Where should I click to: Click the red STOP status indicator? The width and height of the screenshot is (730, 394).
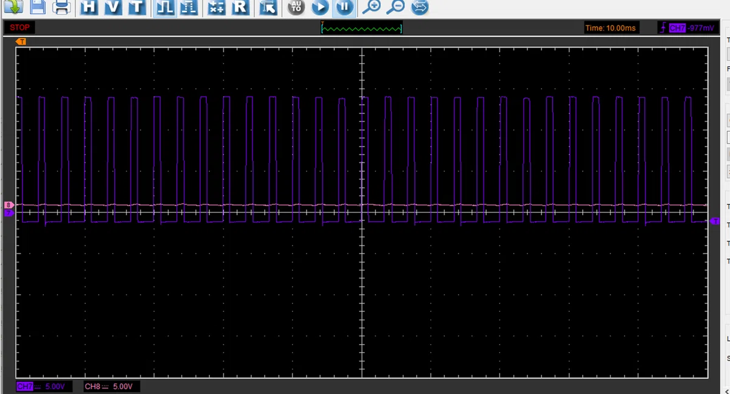tap(19, 27)
